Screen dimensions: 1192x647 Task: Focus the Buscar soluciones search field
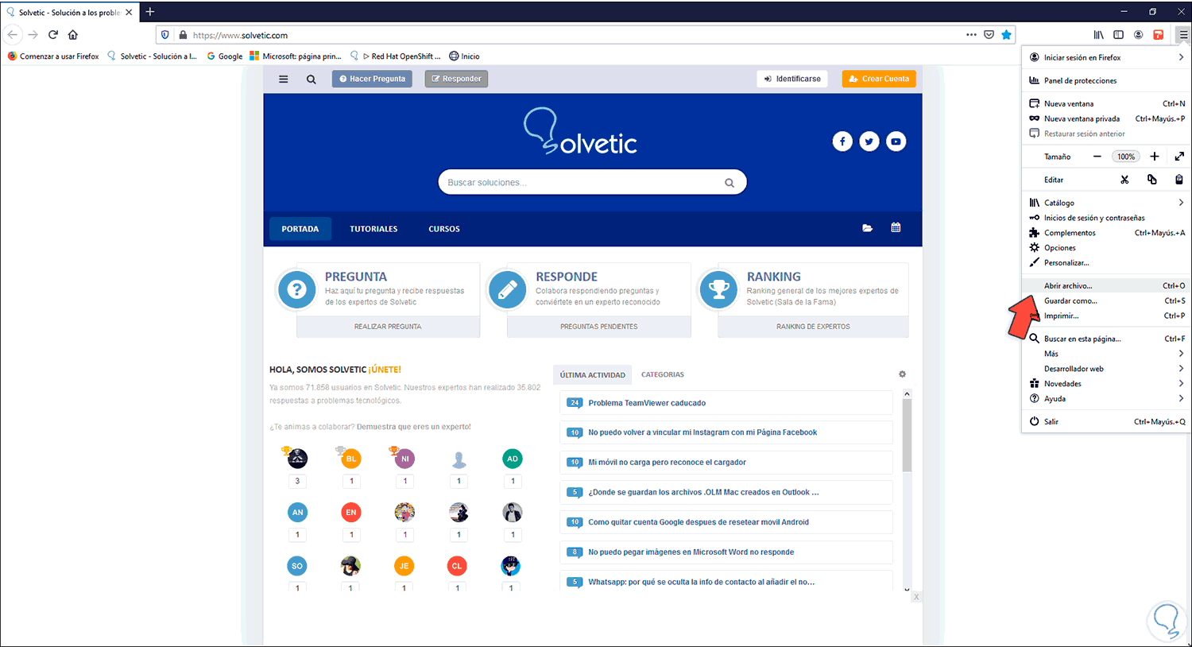(592, 182)
